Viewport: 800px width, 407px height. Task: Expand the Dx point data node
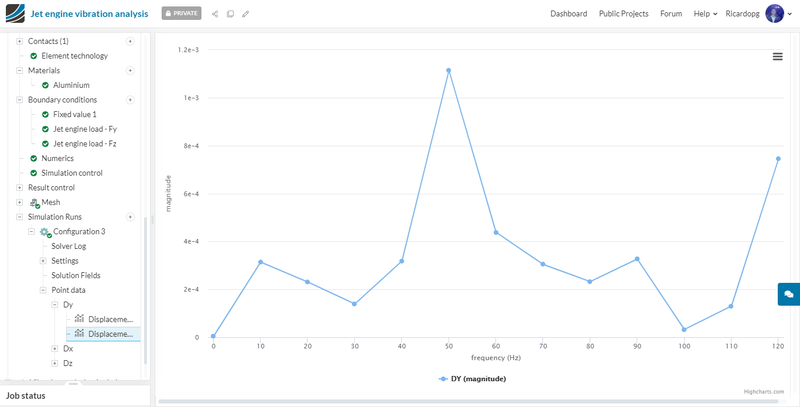pyautogui.click(x=54, y=349)
